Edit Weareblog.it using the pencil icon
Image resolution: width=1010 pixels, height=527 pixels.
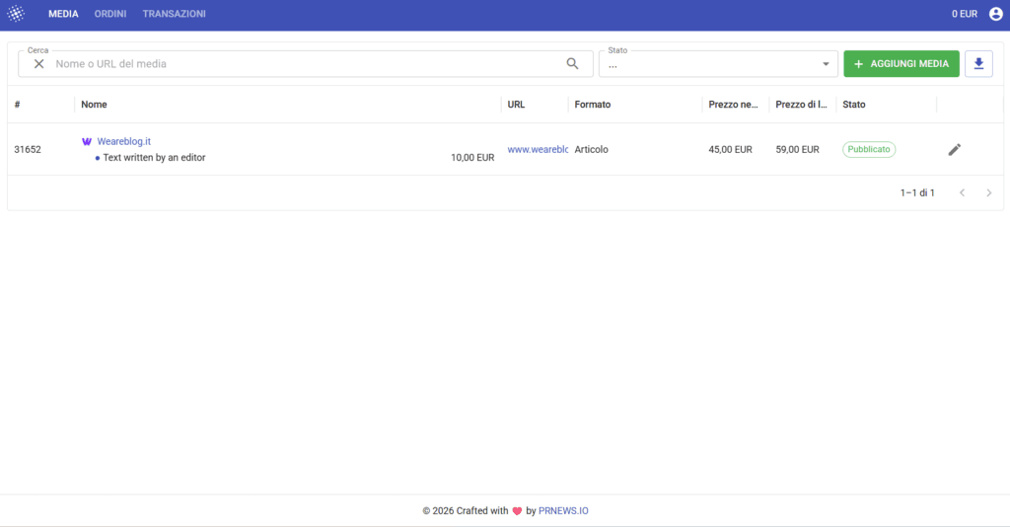click(954, 149)
